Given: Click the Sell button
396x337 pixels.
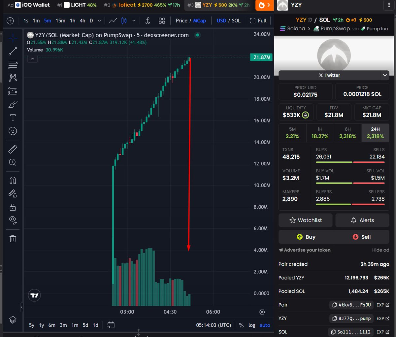Looking at the screenshot, I should click(362, 237).
